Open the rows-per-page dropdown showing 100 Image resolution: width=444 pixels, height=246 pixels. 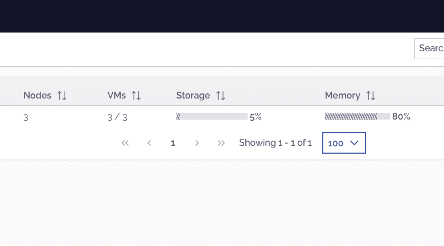tap(344, 143)
